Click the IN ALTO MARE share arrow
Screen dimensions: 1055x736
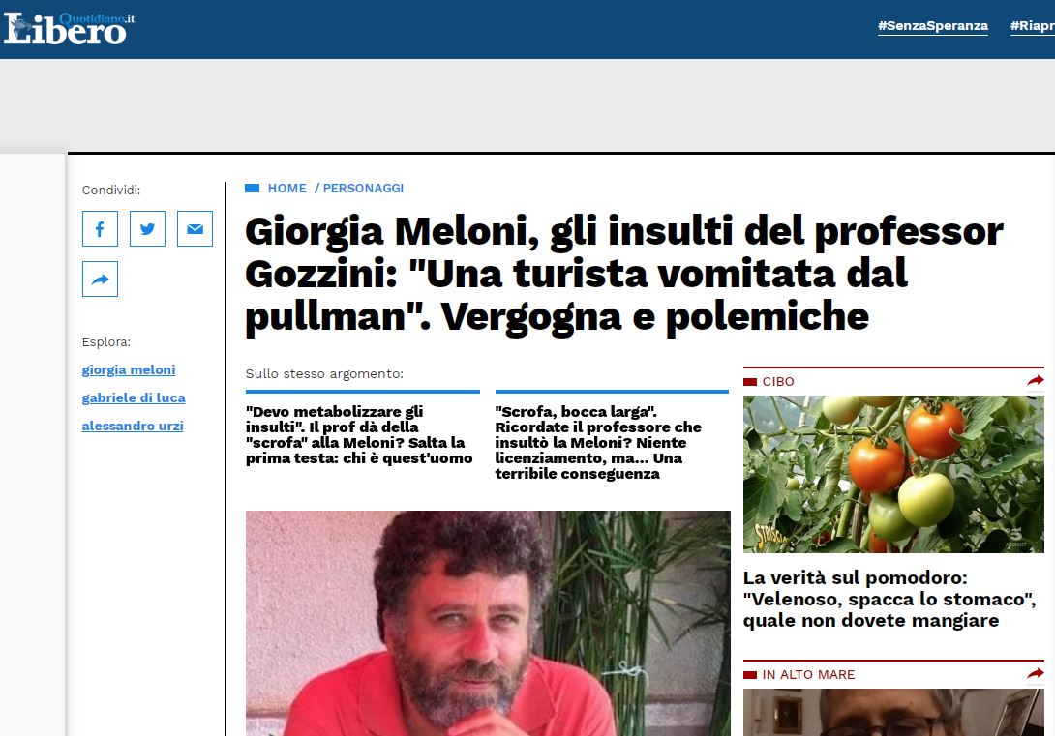[1036, 673]
